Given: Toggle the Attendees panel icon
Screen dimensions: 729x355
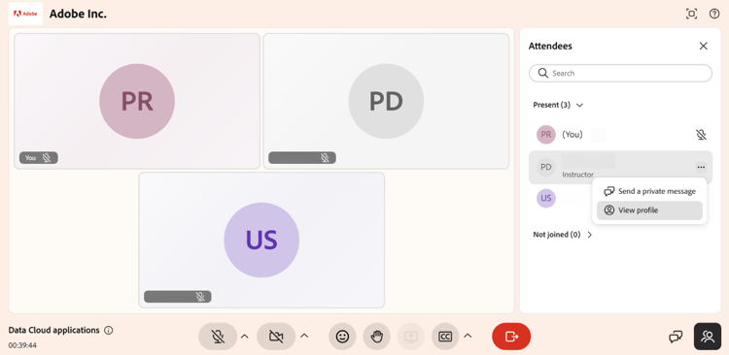Looking at the screenshot, I should click(x=708, y=337).
